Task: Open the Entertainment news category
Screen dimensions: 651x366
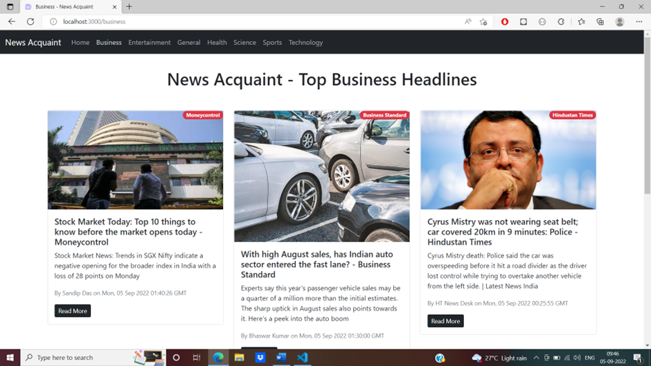Action: [x=150, y=42]
